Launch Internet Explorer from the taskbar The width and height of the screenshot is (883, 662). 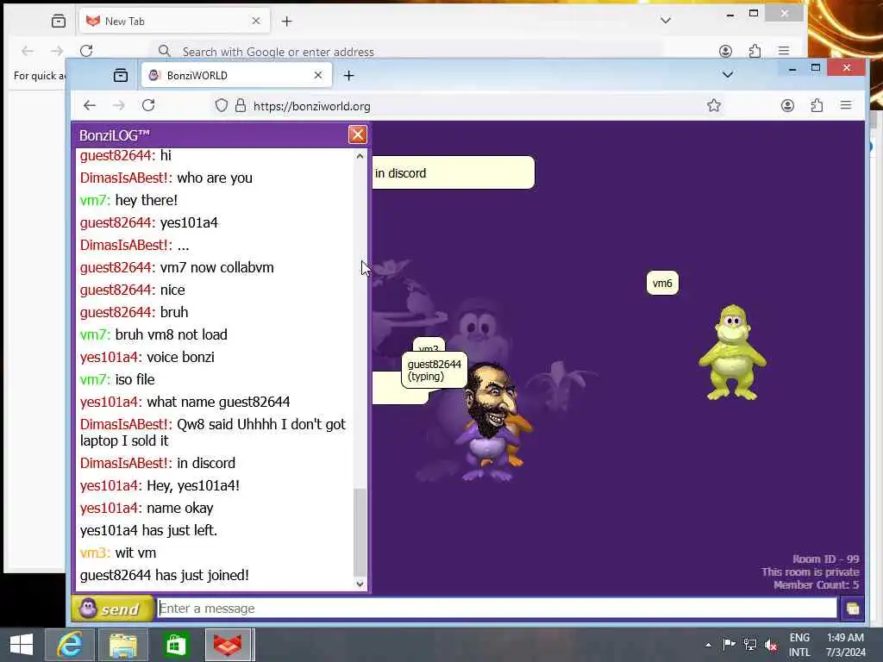(70, 645)
